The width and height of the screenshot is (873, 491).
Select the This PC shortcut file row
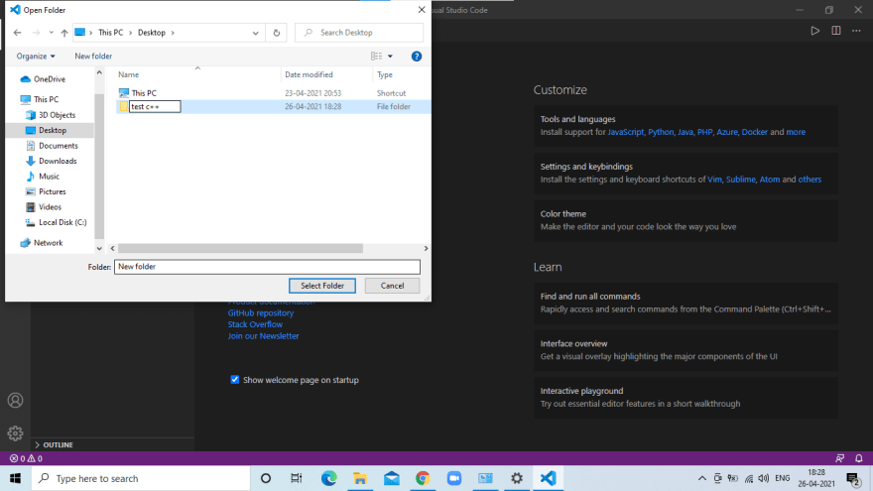[x=273, y=93]
